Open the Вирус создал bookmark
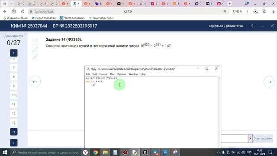 point(44,18)
